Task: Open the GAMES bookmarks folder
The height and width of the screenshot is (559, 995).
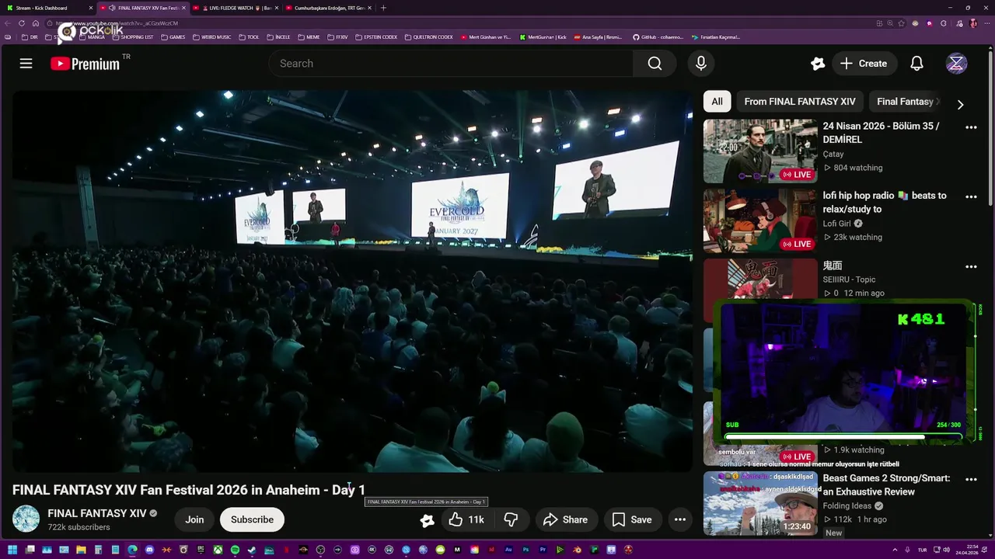Action: click(173, 37)
